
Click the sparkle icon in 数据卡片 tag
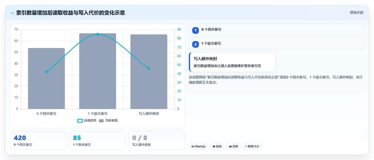pos(246,147)
